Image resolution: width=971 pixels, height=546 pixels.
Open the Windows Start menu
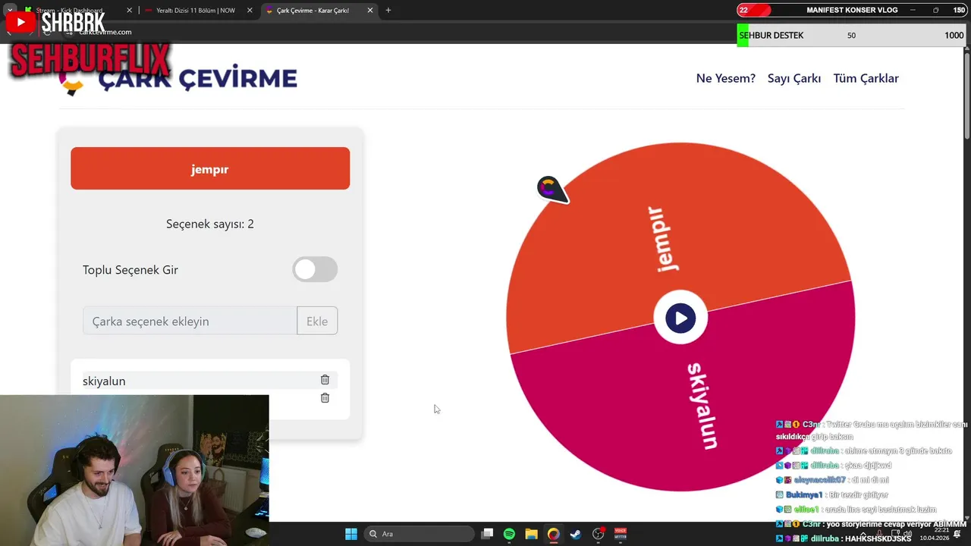[351, 534]
